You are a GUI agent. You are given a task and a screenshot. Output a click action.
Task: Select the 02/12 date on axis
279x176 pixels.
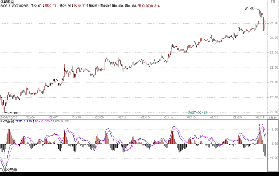point(122,117)
